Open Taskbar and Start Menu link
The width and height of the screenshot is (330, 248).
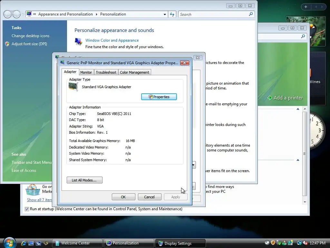pyautogui.click(x=32, y=162)
